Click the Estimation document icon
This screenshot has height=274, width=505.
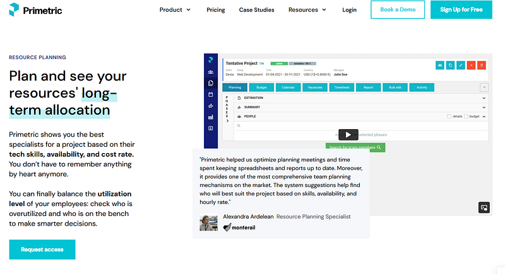coord(239,98)
